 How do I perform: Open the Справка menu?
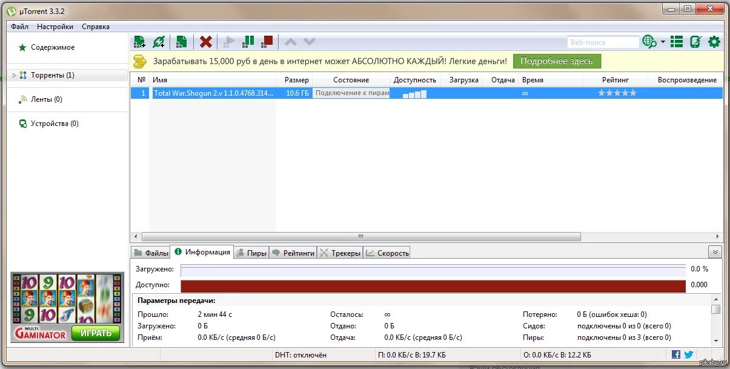tap(96, 27)
